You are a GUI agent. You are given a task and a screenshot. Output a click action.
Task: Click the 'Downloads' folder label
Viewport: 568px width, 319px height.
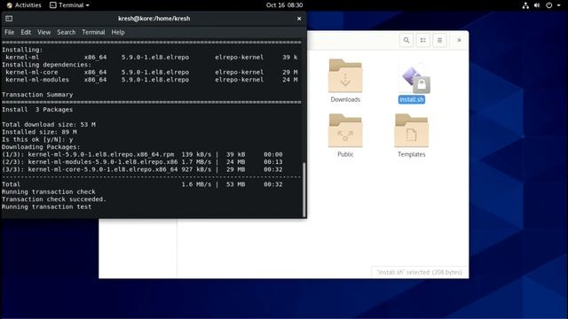point(345,99)
